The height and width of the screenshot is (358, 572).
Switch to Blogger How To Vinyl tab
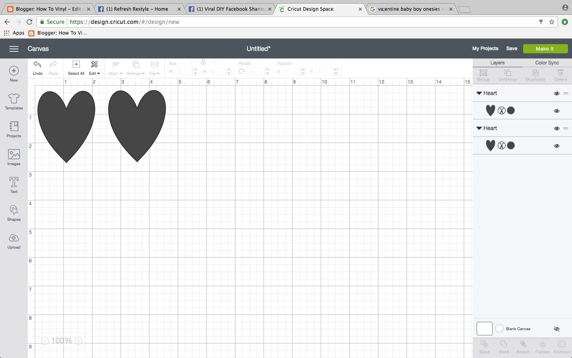click(x=49, y=9)
